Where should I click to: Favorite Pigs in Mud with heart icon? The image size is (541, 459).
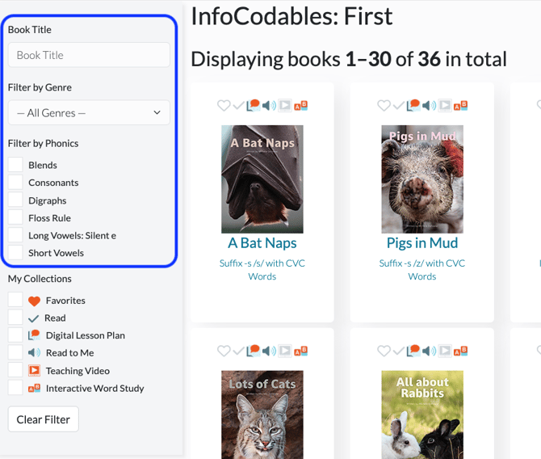click(384, 105)
